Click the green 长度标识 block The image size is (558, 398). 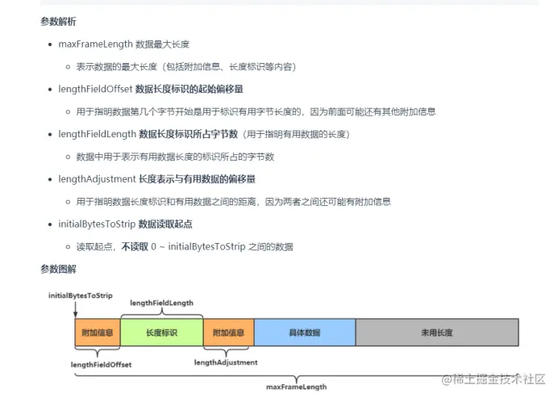(161, 333)
